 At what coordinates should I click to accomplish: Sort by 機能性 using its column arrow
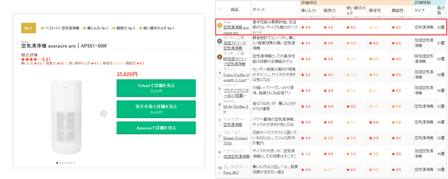[x=402, y=17]
